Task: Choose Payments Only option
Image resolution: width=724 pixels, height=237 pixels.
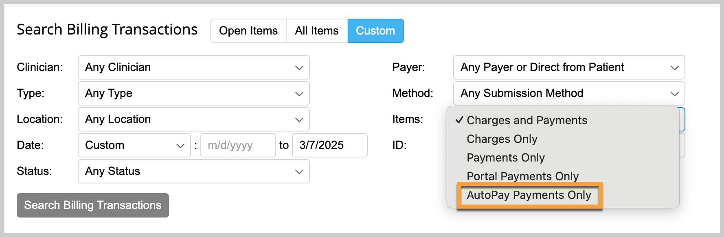Action: pyautogui.click(x=563, y=157)
